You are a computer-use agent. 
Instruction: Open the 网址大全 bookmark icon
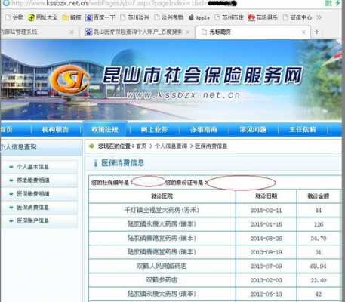[x=31, y=17]
